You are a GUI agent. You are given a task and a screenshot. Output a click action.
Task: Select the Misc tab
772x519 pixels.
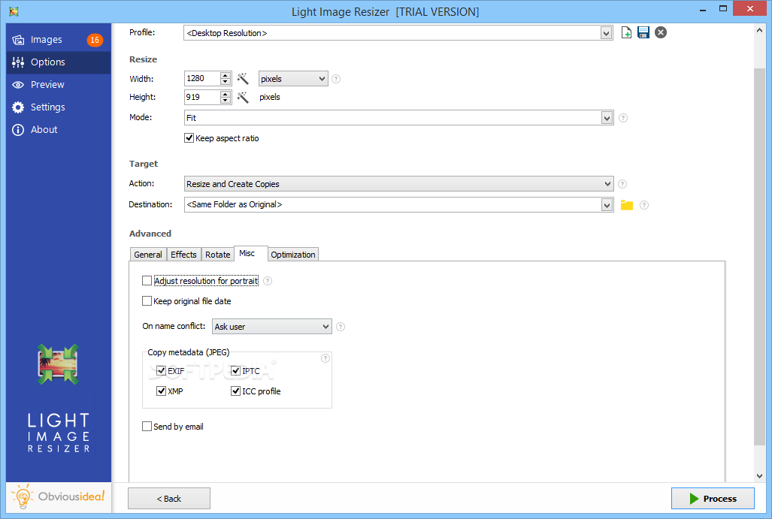pyautogui.click(x=250, y=253)
